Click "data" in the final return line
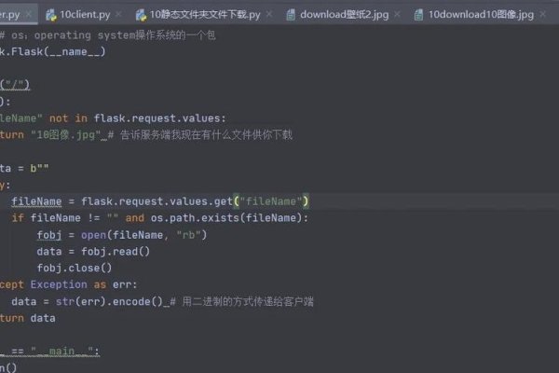The width and height of the screenshot is (559, 373). coord(43,318)
